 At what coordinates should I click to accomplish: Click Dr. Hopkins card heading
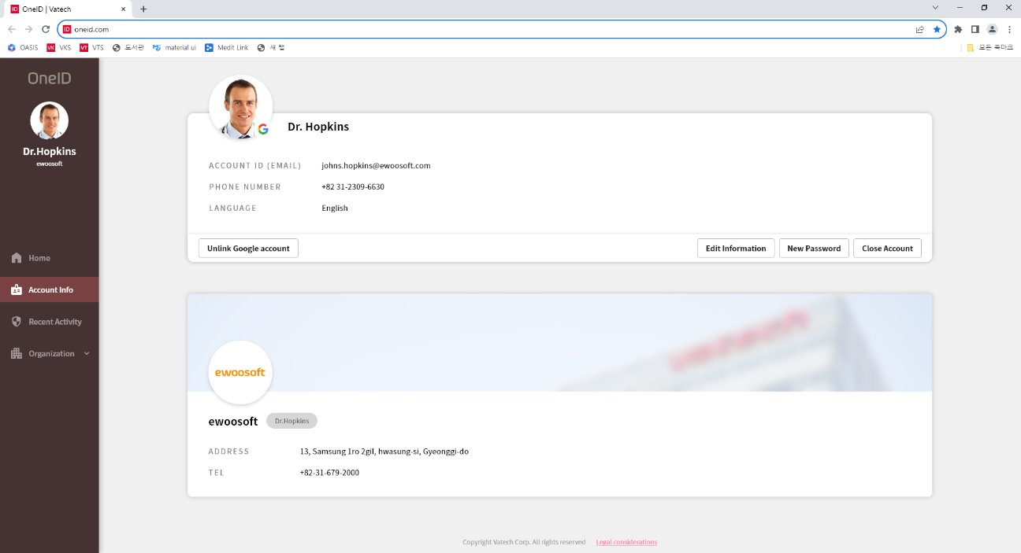click(318, 127)
